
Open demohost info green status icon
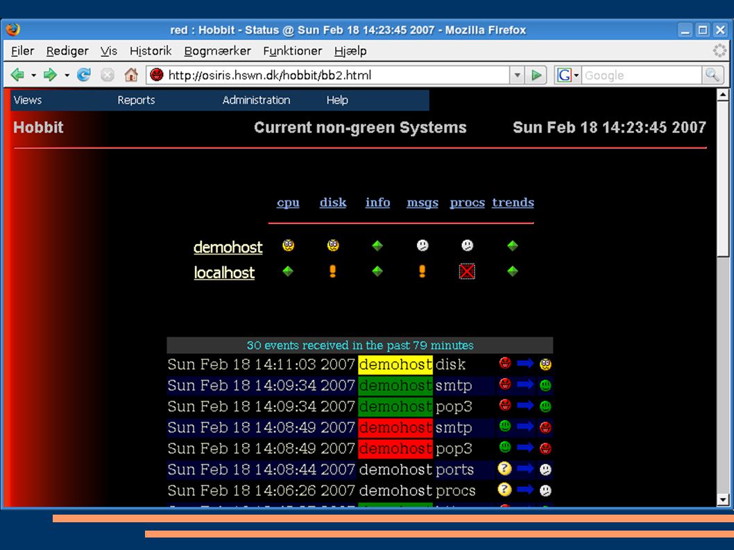pyautogui.click(x=377, y=246)
